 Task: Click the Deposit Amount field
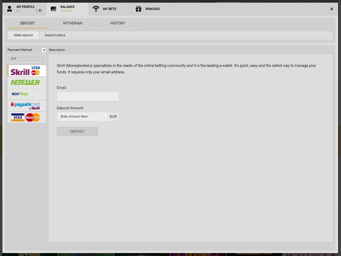(82, 117)
